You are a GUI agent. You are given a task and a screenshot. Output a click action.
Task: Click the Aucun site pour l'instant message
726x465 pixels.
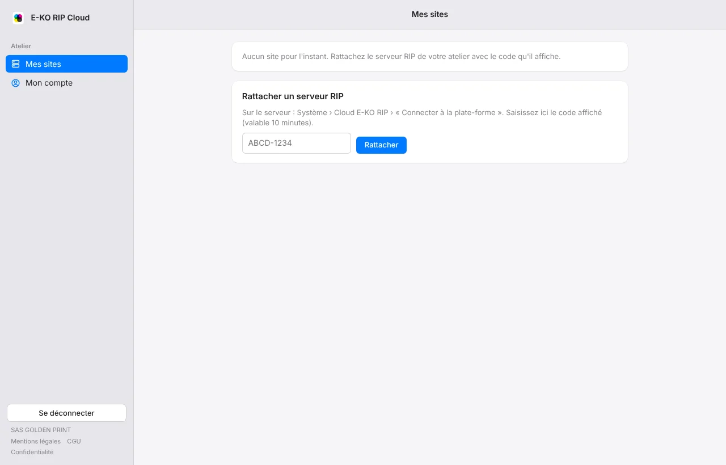tap(401, 57)
